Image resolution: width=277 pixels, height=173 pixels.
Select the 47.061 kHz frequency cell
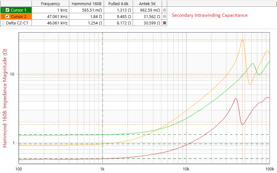tap(50, 17)
